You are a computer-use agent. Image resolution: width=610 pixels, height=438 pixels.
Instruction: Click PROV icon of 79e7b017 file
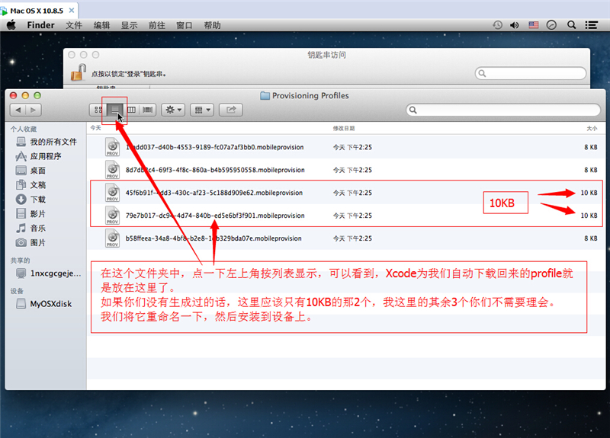pyautogui.click(x=112, y=216)
